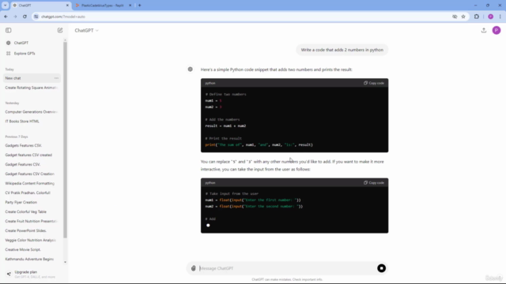Open the tab search dropdown arrow
This screenshot has width=506, height=284.
[x=6, y=6]
